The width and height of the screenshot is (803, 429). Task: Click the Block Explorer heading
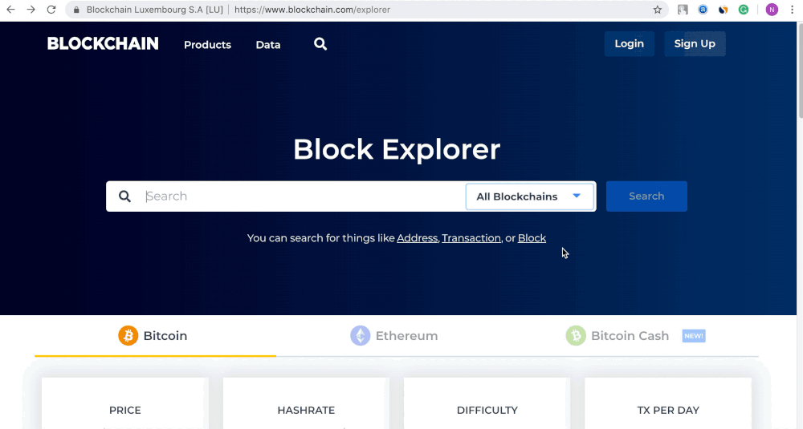coord(397,149)
